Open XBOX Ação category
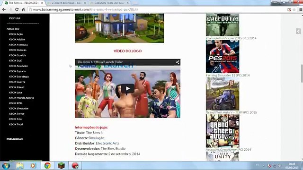Viewport: 303px width, 170px height. (16, 34)
